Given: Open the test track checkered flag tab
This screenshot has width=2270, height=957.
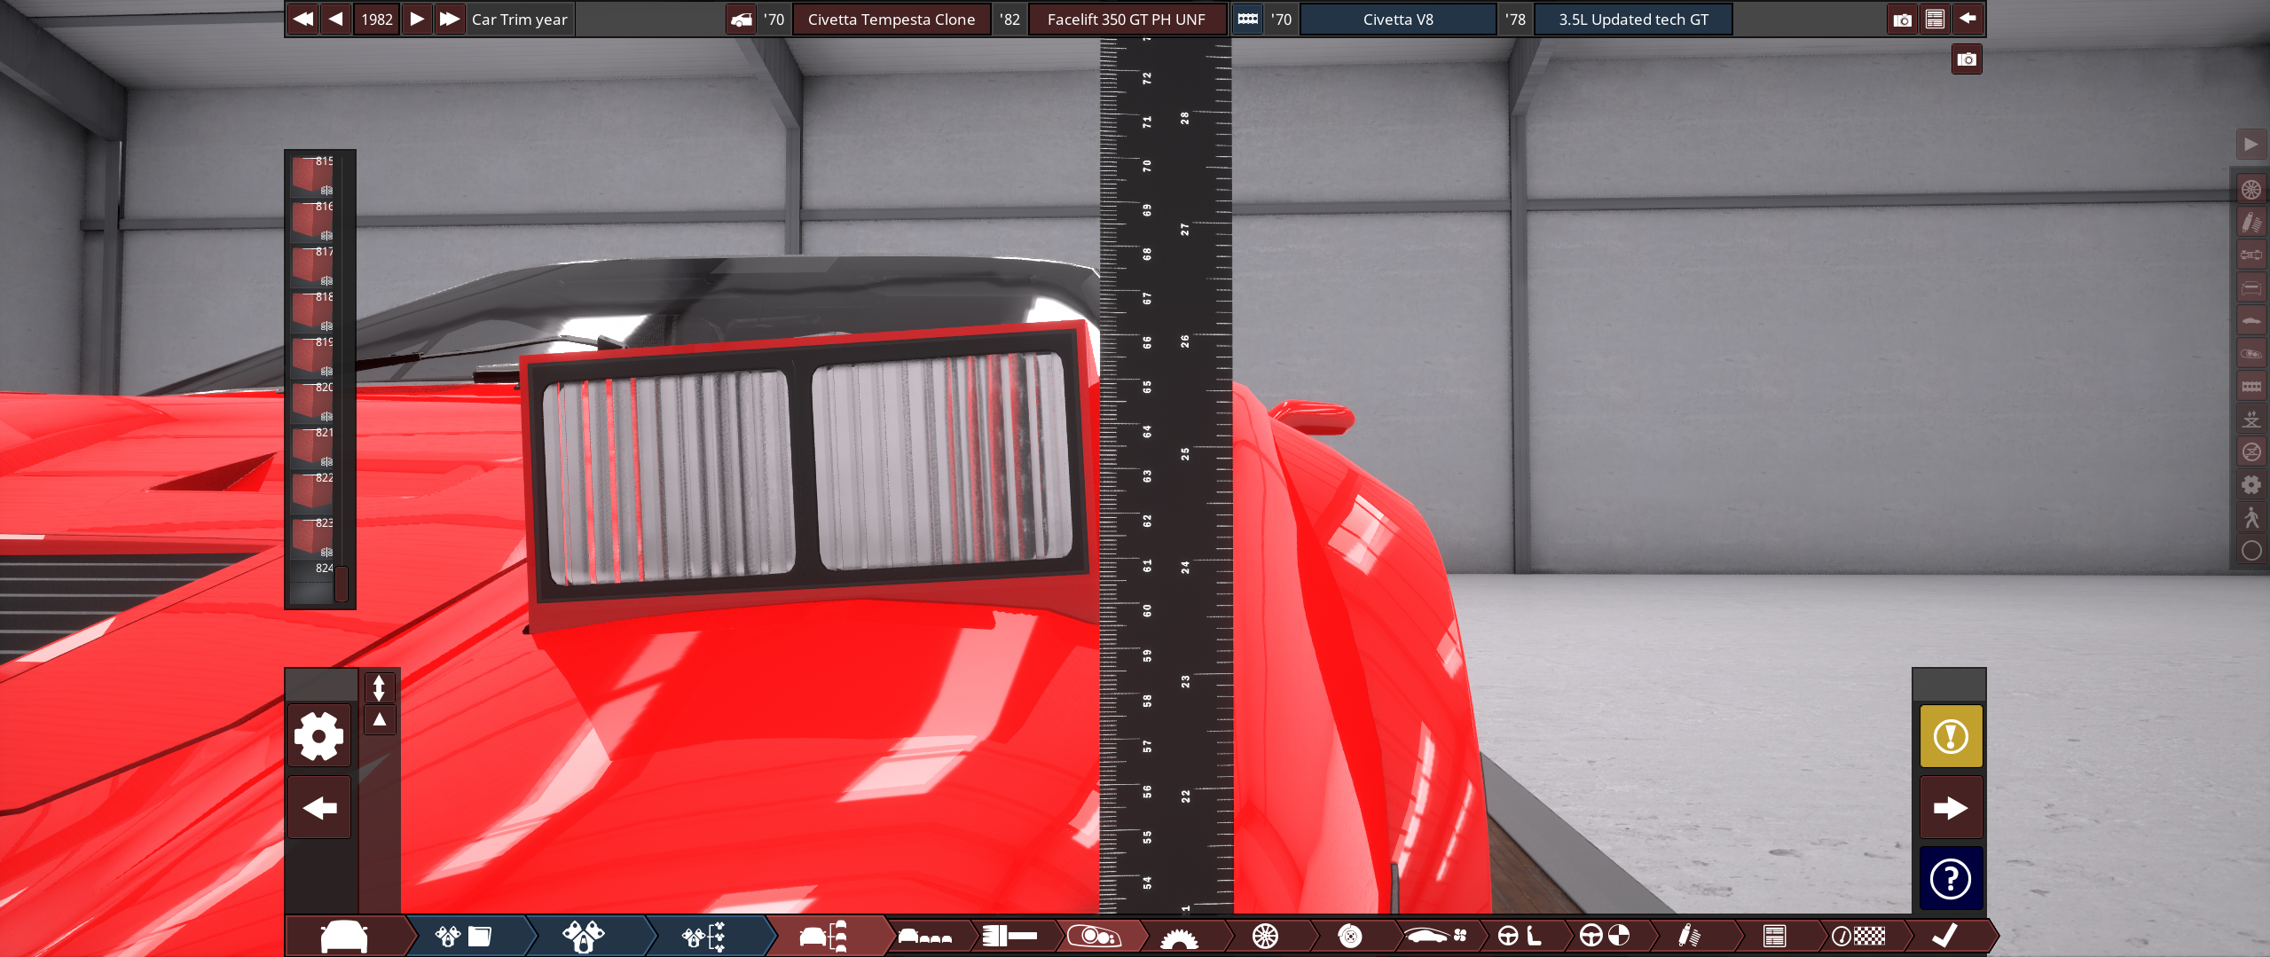Looking at the screenshot, I should [x=1858, y=936].
